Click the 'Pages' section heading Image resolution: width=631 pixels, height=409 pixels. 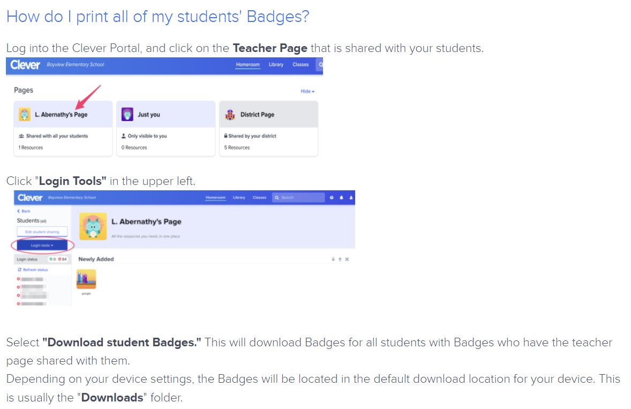coord(24,90)
